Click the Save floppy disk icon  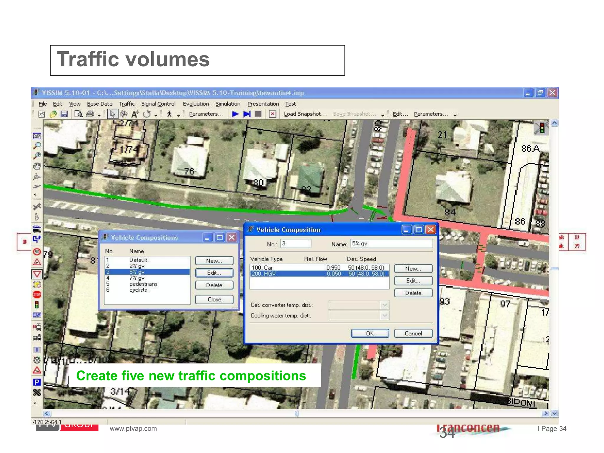pos(64,114)
